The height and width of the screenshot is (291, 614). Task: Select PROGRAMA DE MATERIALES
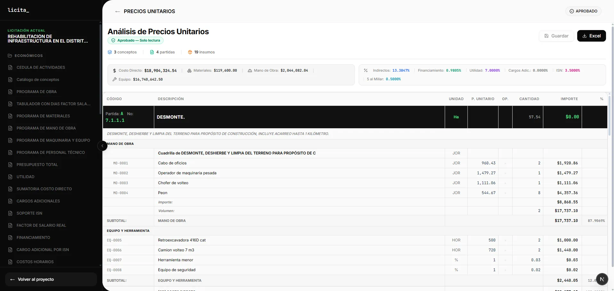[43, 116]
